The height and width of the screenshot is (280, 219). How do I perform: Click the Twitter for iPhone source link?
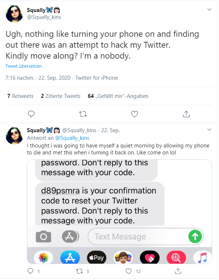click(x=96, y=78)
